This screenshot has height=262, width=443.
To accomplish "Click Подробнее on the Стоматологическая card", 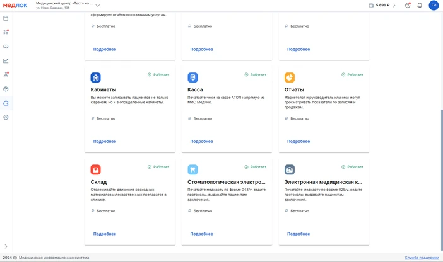I will click(x=201, y=234).
